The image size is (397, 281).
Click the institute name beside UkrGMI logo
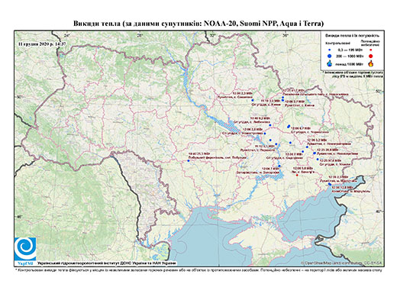[107, 263]
